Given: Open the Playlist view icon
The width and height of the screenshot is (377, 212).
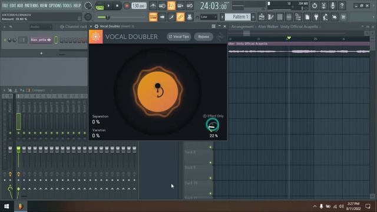Looking at the screenshot, I should pyautogui.click(x=262, y=17).
